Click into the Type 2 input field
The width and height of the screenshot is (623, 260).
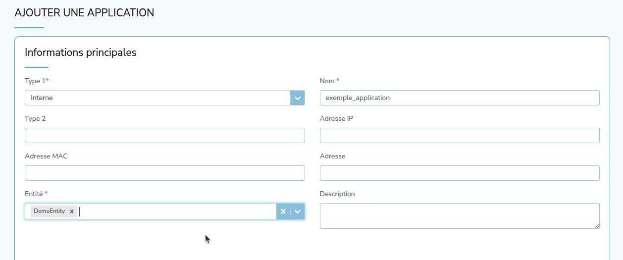pyautogui.click(x=164, y=136)
